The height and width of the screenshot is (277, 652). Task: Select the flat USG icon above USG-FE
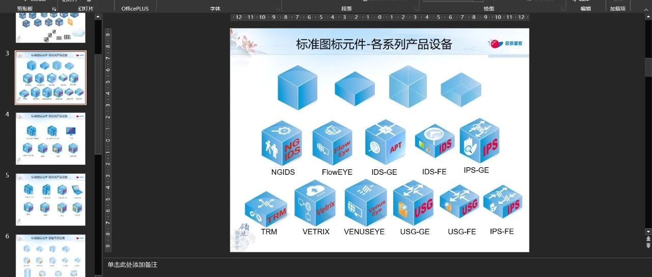(459, 202)
